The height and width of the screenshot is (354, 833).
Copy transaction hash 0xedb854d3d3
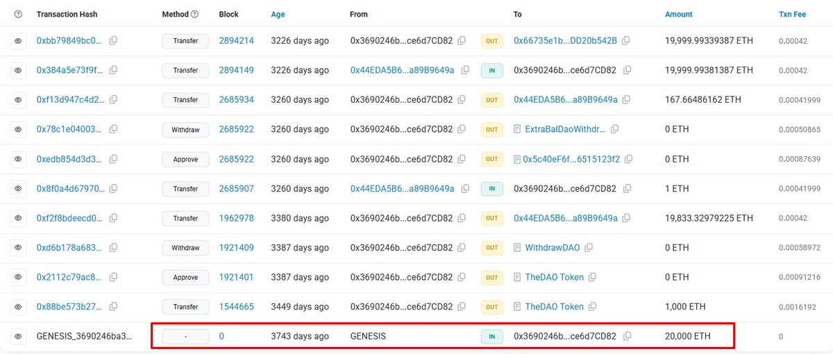[113, 159]
